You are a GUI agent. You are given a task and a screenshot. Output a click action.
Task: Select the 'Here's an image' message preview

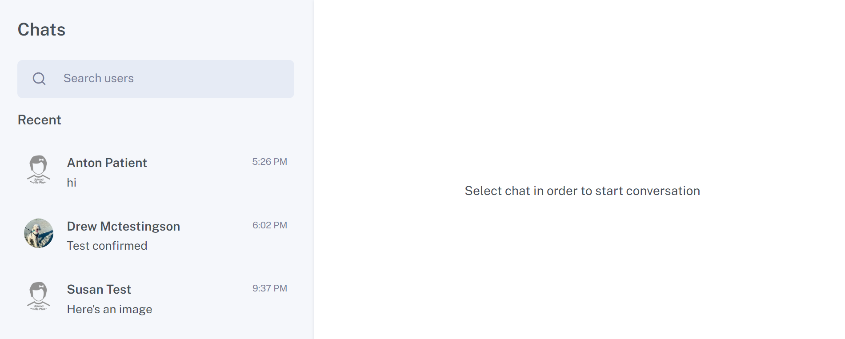[109, 309]
